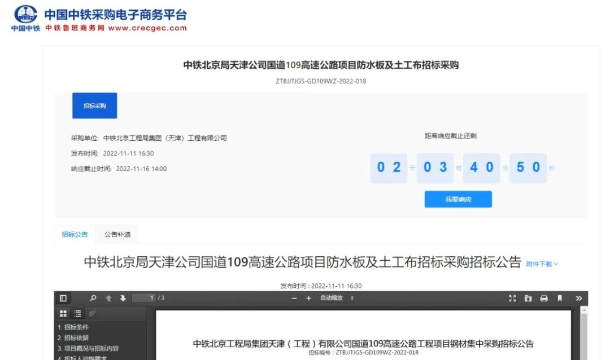Go to previous PDF page arrow
The height and width of the screenshot is (360, 610).
pos(109,298)
